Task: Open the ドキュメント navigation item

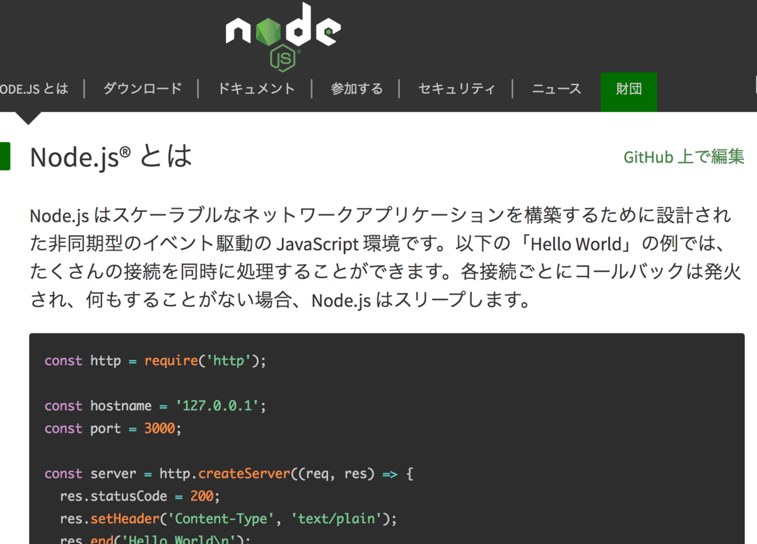Action: 257,89
